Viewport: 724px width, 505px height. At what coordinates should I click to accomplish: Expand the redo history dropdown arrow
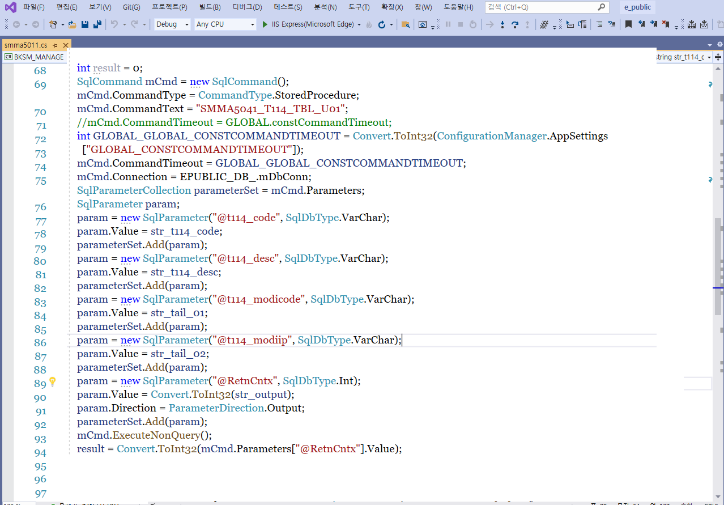[x=144, y=24]
